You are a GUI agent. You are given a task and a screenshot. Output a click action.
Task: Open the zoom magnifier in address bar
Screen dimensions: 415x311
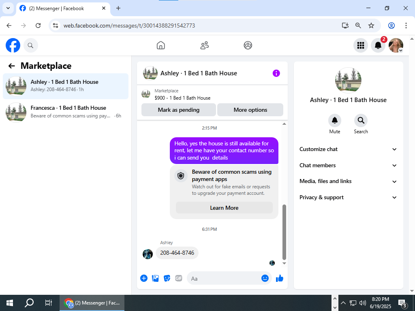(358, 26)
